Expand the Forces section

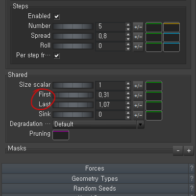pos(95,169)
